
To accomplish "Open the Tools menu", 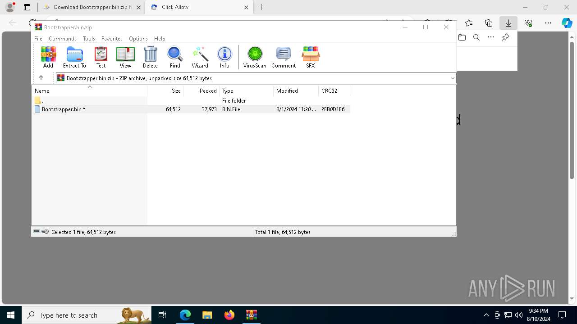I will [x=89, y=39].
